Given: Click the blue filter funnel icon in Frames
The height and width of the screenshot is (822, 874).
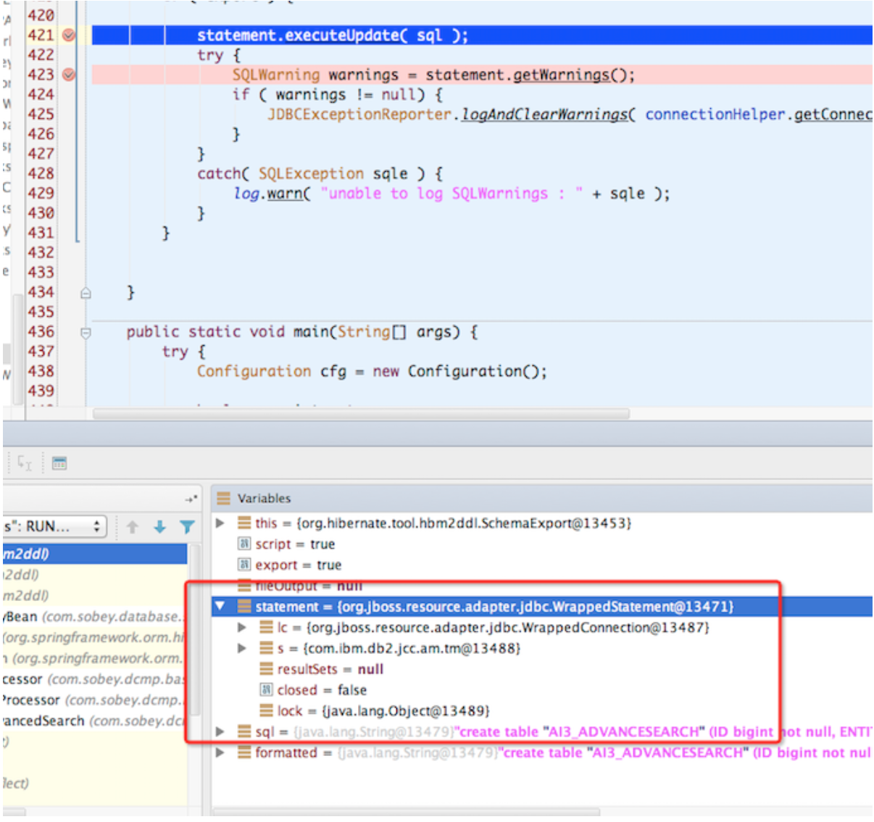Looking at the screenshot, I should [x=187, y=527].
